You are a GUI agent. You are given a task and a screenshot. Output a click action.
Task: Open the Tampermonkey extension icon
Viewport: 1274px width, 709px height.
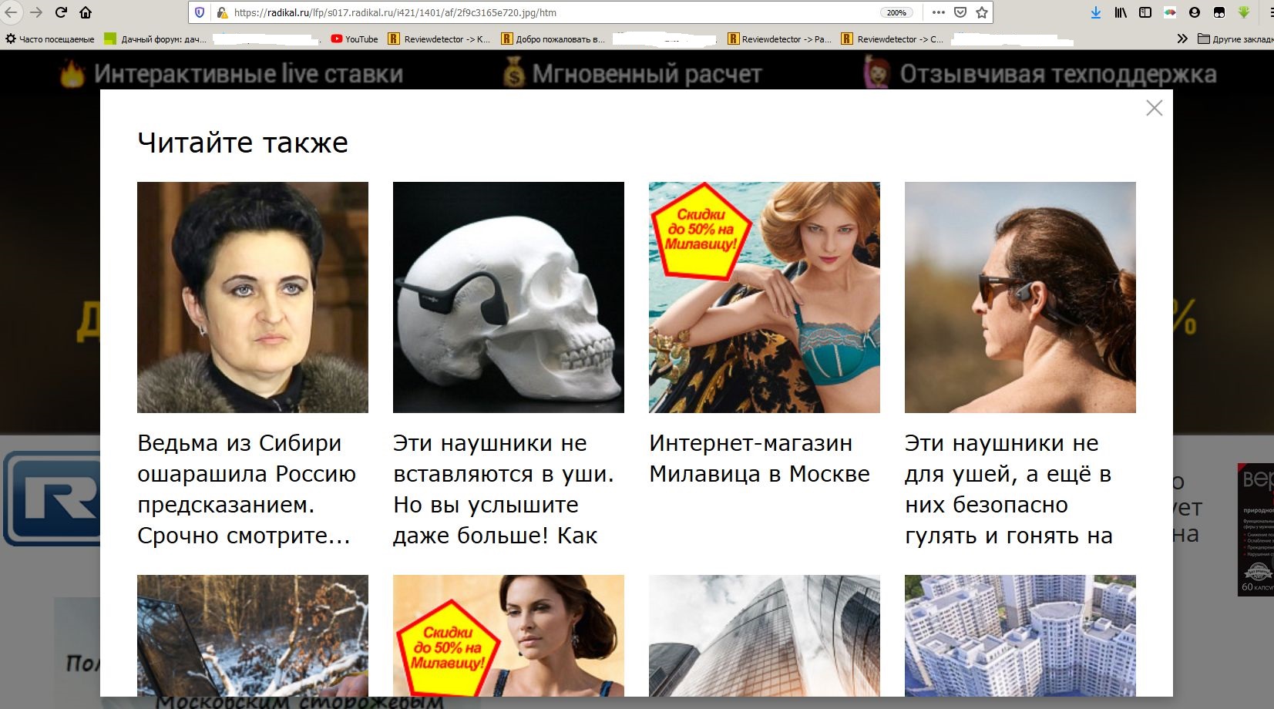[x=1219, y=12]
